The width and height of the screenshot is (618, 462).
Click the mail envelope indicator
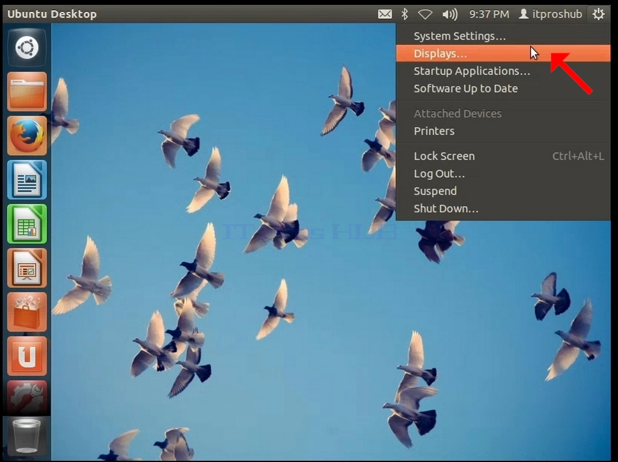tap(385, 14)
